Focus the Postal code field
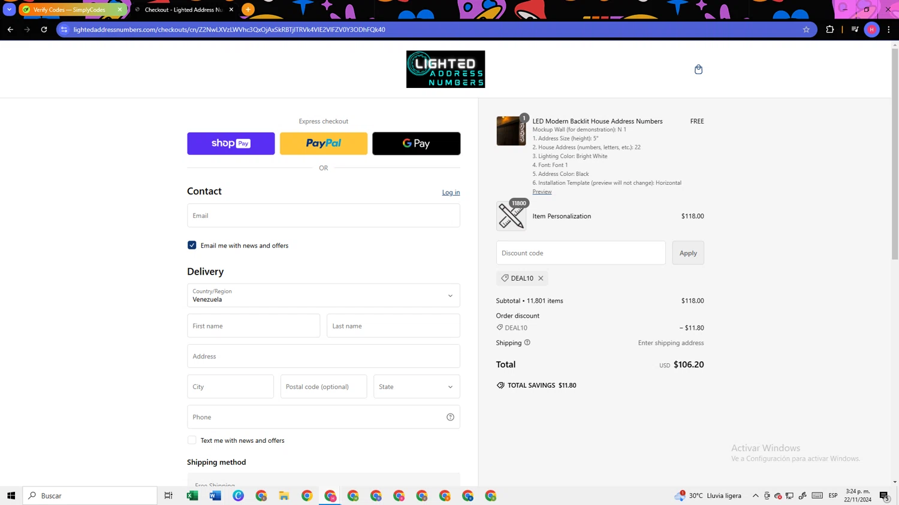 (324, 387)
